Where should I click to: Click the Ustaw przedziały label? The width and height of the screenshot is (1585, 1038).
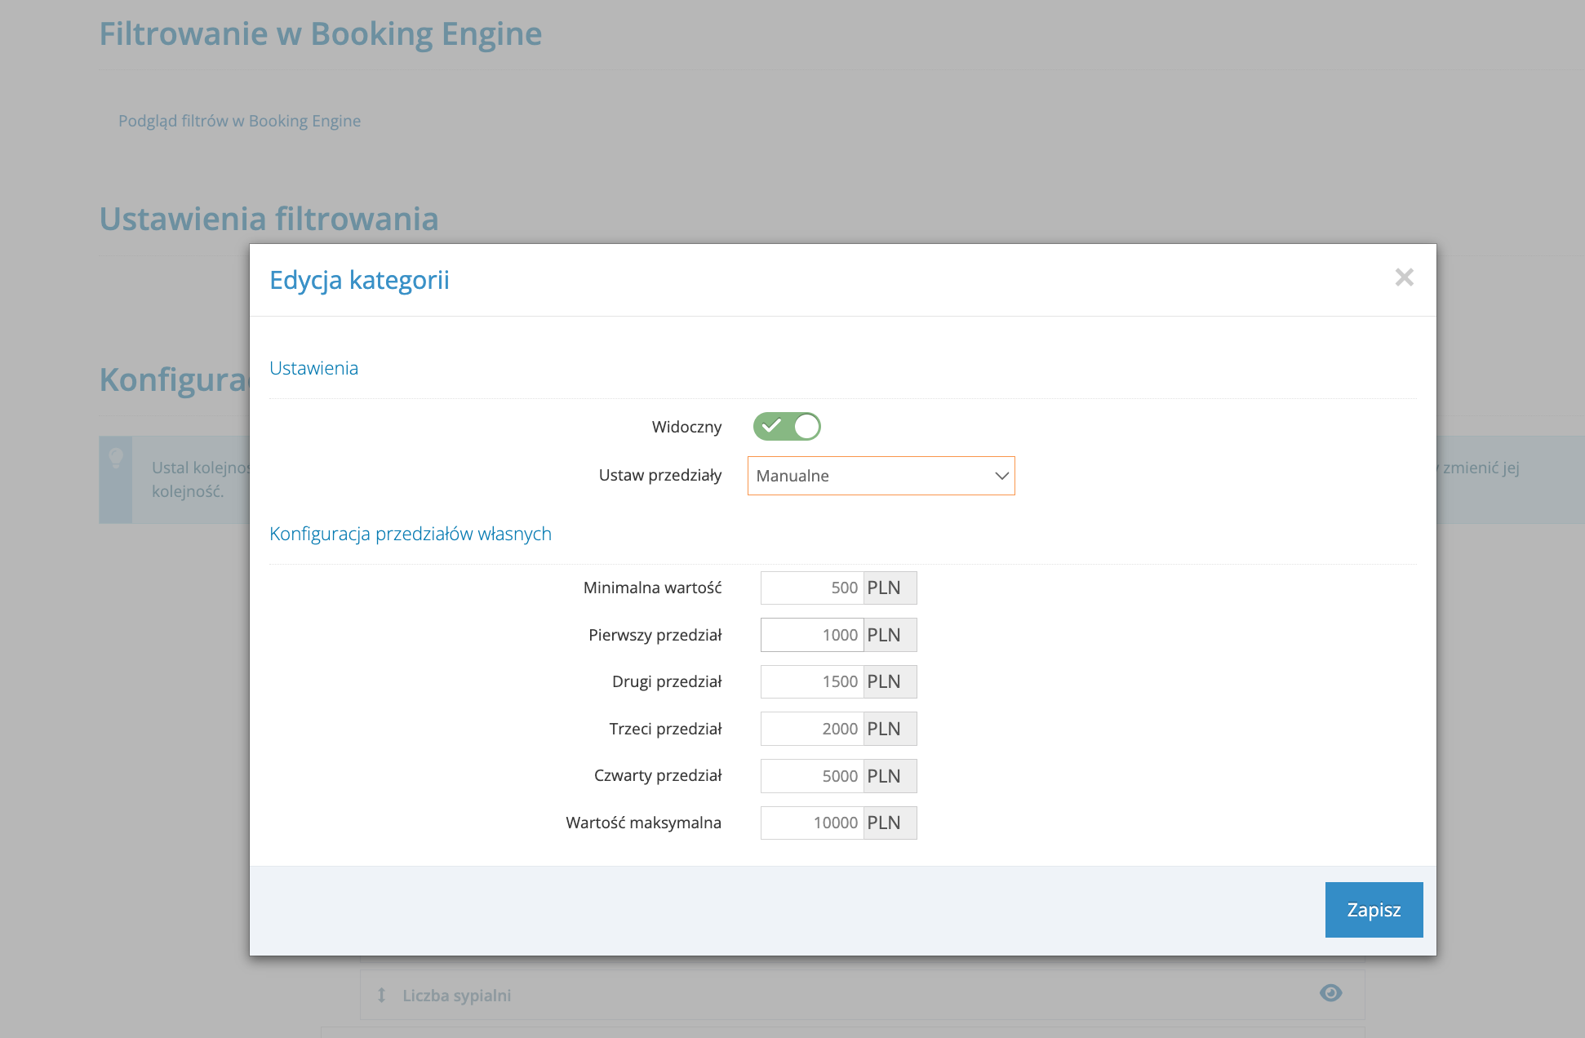coord(660,475)
